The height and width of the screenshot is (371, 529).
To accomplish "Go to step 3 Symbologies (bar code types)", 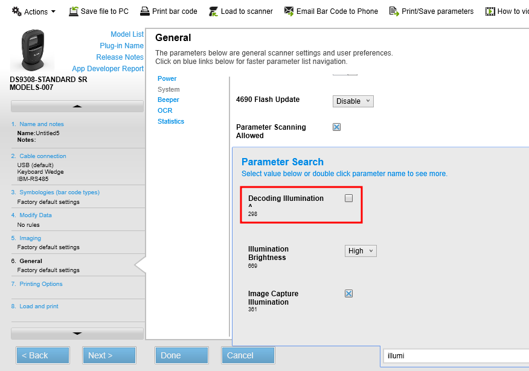I will coord(59,192).
